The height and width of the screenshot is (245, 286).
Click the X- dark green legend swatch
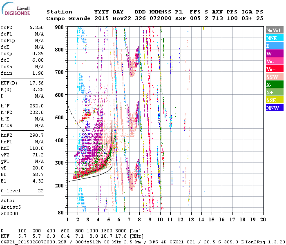click(x=275, y=85)
